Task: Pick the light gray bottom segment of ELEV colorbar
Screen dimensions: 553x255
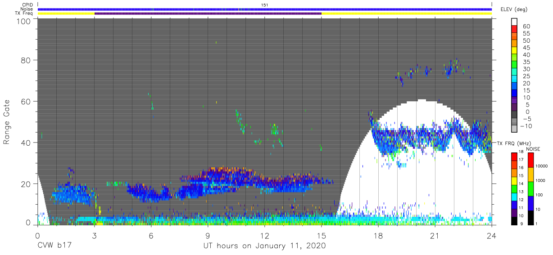Action: [x=515, y=128]
